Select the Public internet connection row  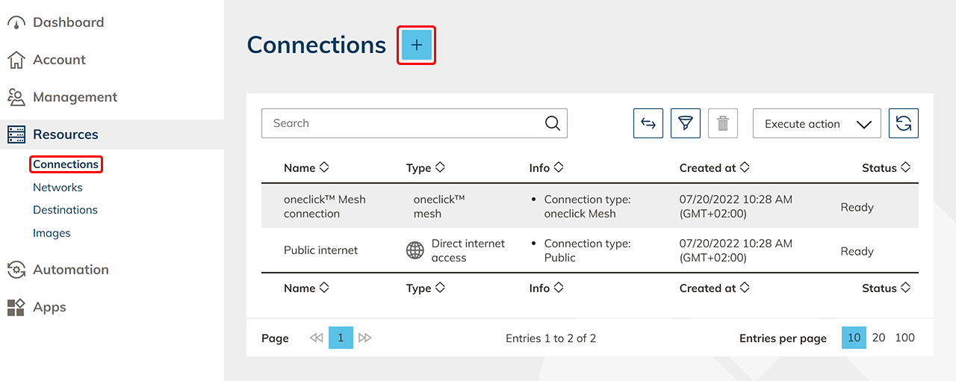click(321, 251)
